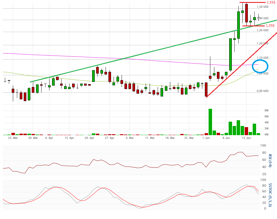277x219 pixels.
Task: Select the red 1,55$ resistance label
Action: (271, 2)
